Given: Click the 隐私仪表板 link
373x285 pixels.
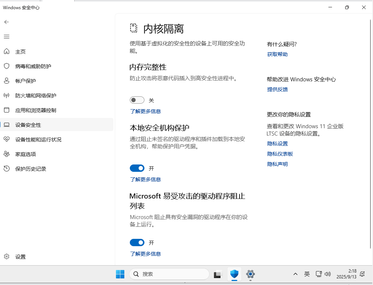Looking at the screenshot, I should 280,154.
